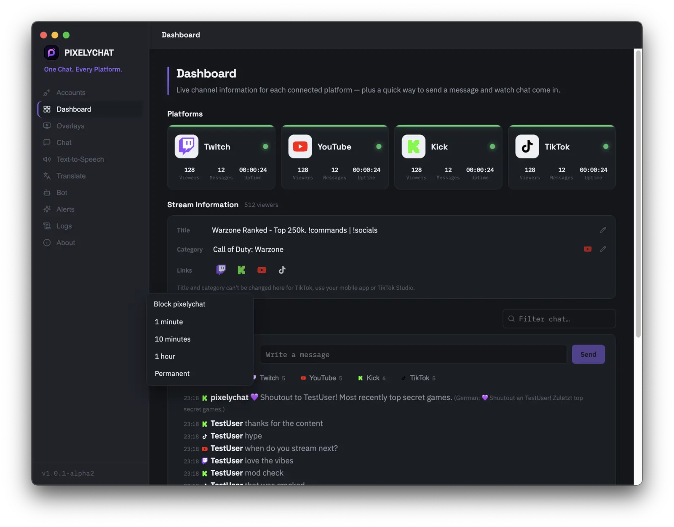Click the stream title text
The width and height of the screenshot is (674, 527).
pos(294,230)
